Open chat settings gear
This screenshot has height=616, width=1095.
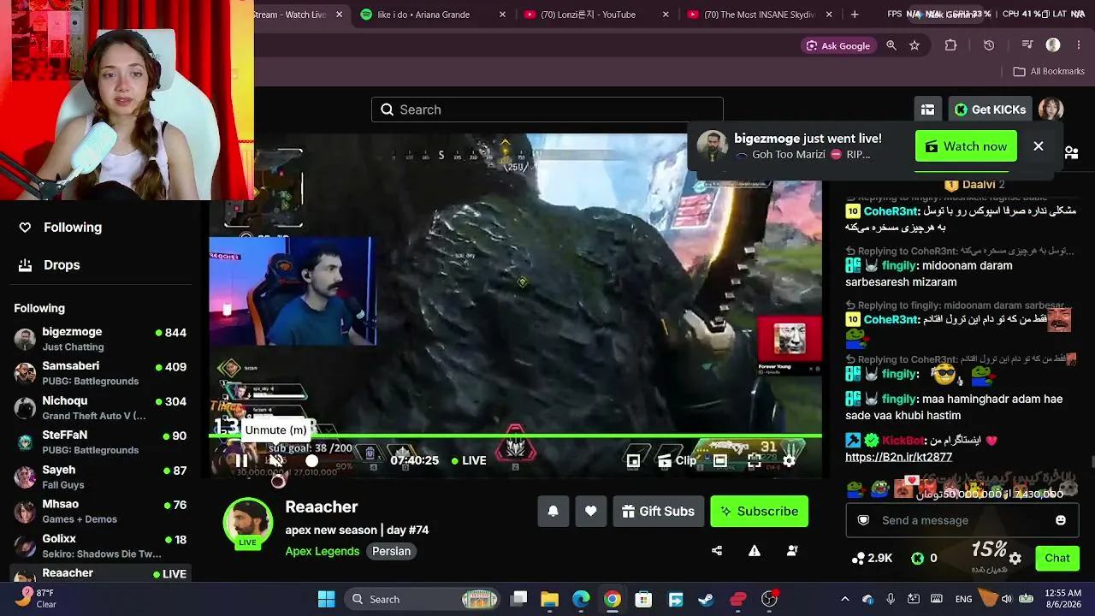(1015, 559)
